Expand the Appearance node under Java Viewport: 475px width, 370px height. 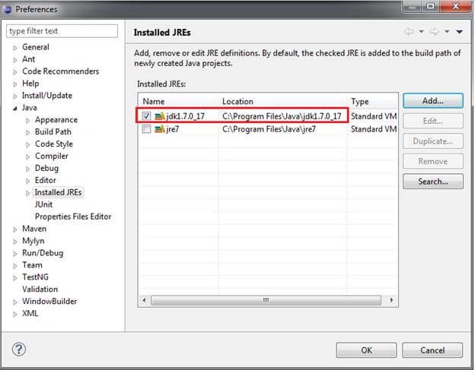(27, 121)
